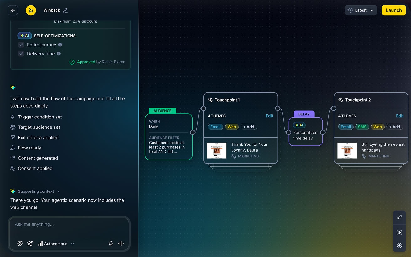Open the Latest version dropdown
This screenshot has width=411, height=257.
[361, 10]
